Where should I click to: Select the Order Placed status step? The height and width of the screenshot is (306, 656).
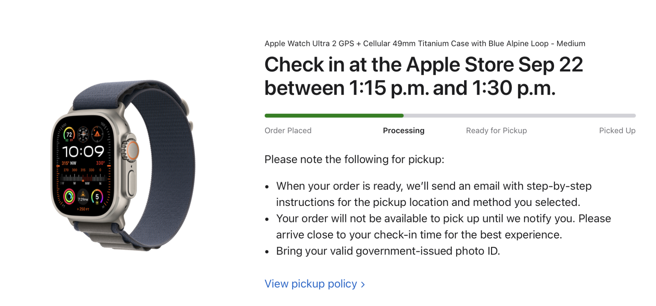[288, 131]
